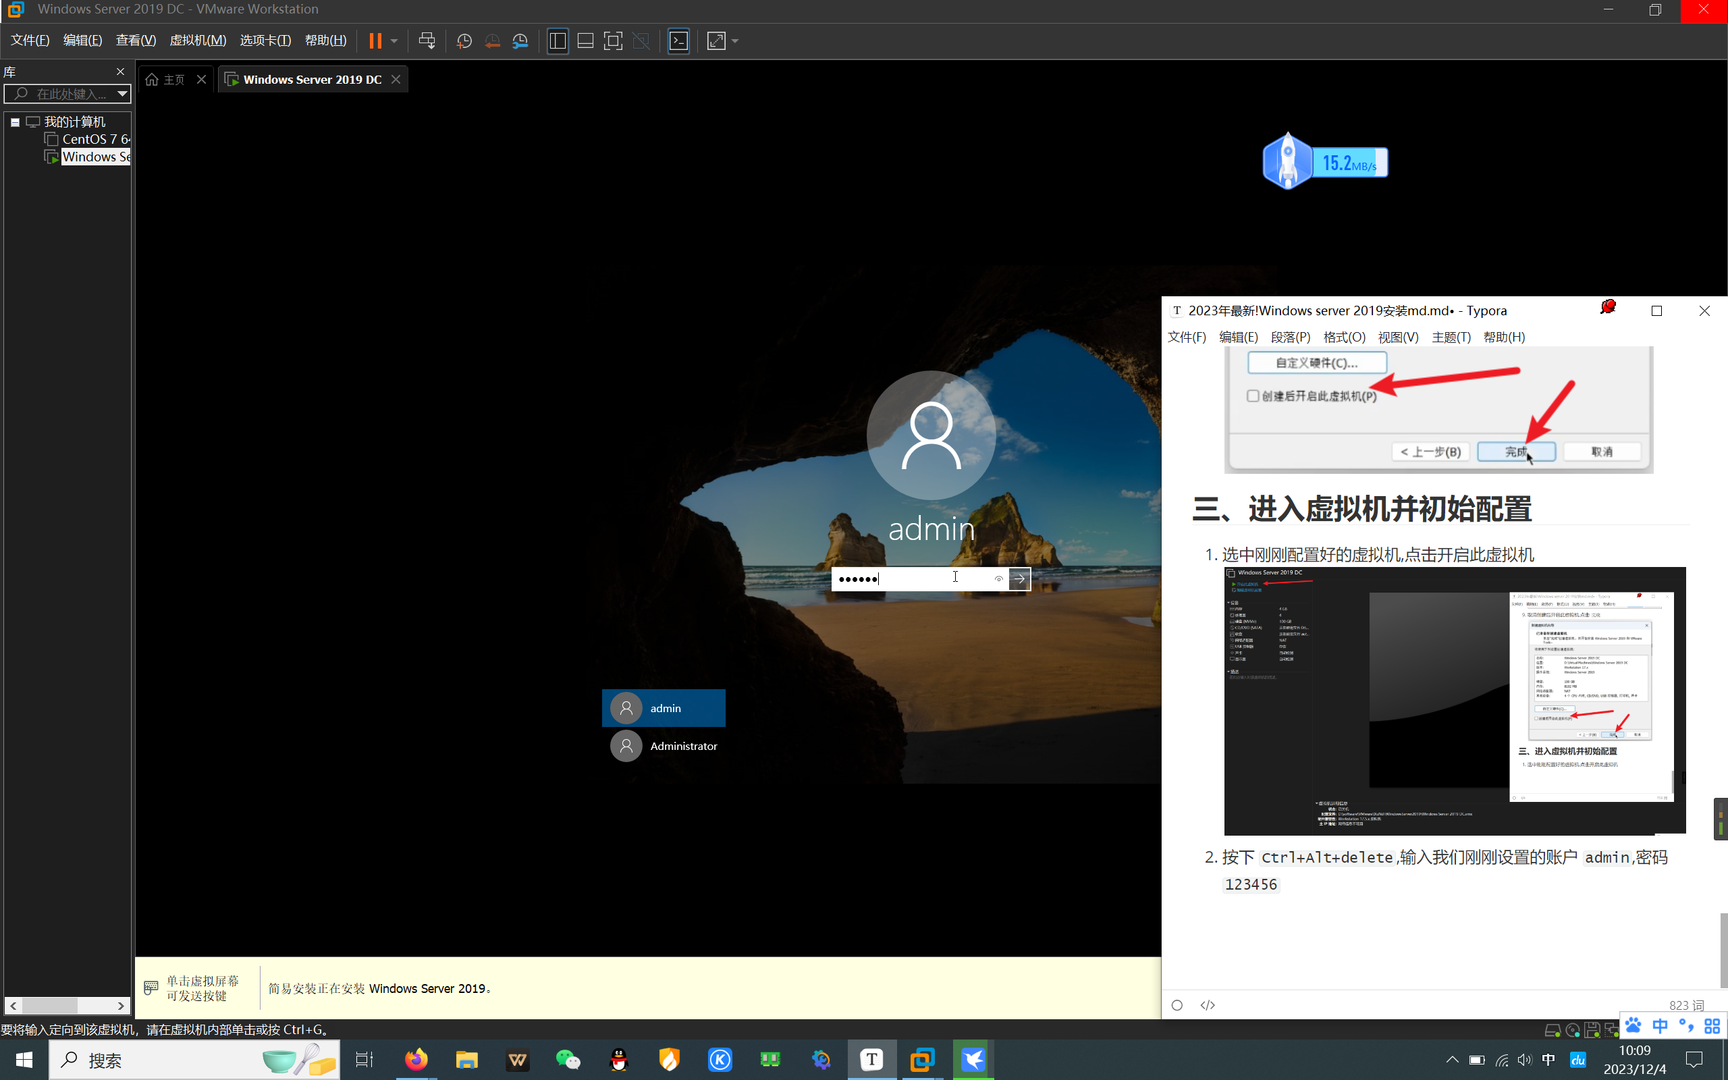Open the snapshot manager wrench icon
This screenshot has width=1728, height=1080.
pos(520,40)
